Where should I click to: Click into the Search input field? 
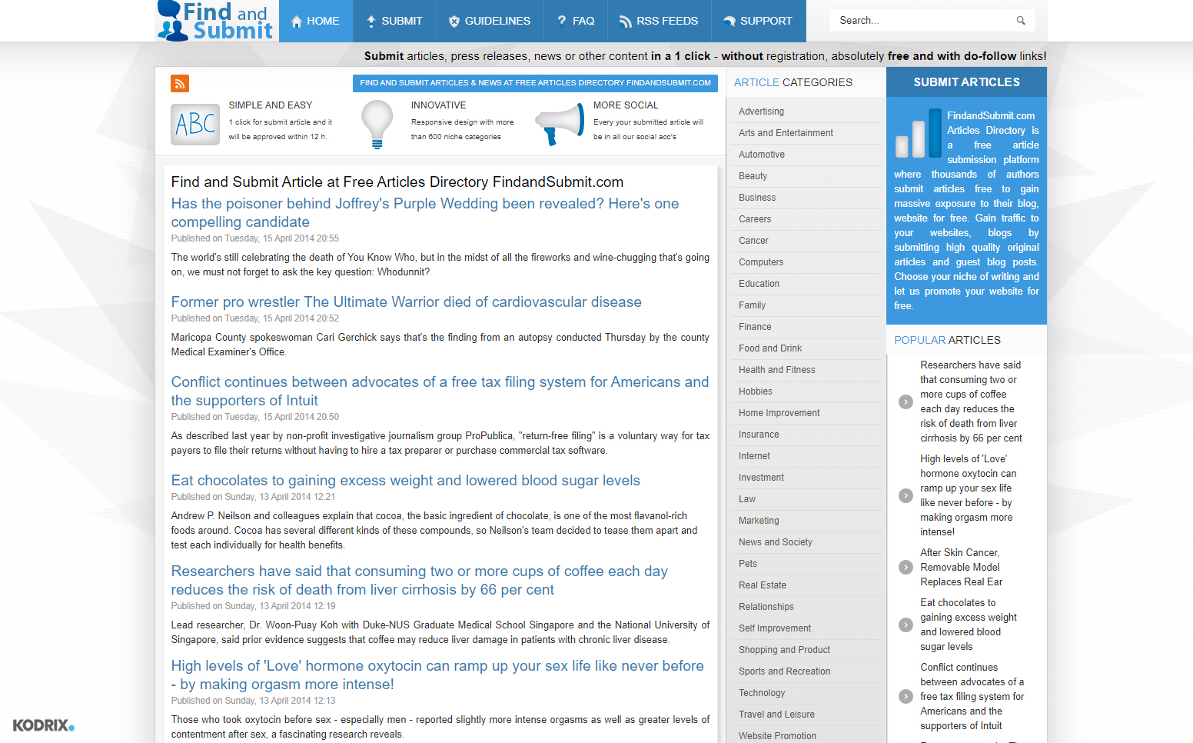click(922, 21)
